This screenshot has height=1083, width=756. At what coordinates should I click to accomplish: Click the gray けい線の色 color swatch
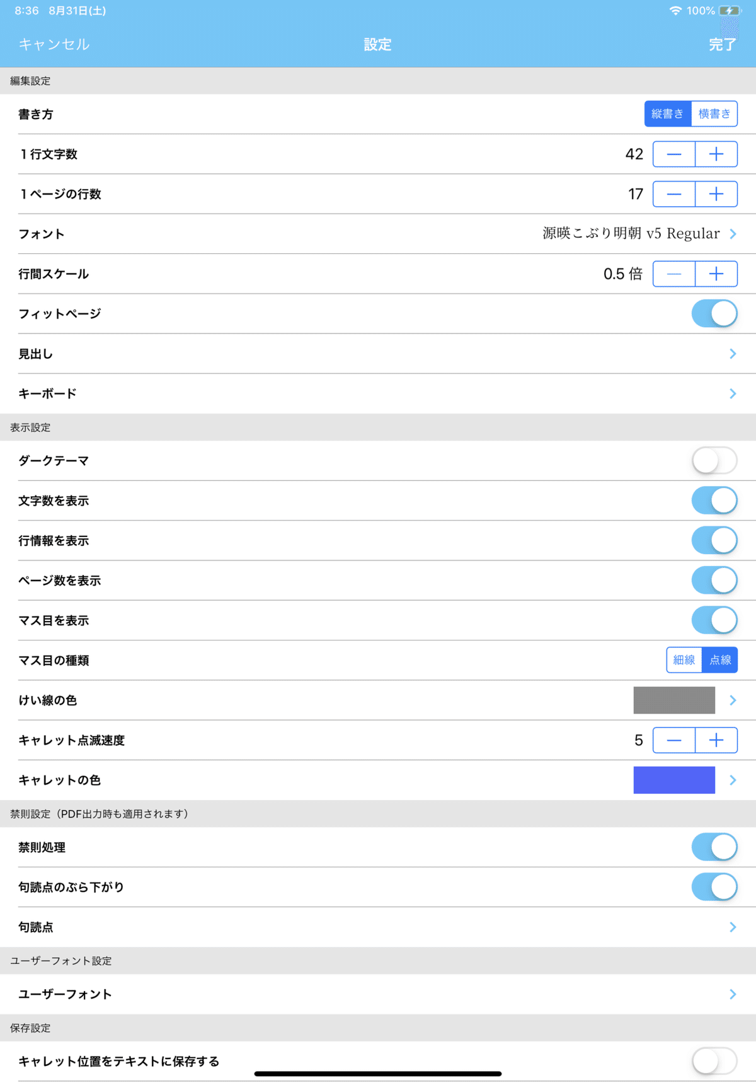coord(674,700)
